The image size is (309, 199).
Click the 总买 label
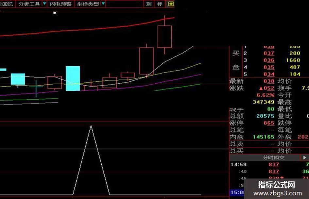pos(236,151)
